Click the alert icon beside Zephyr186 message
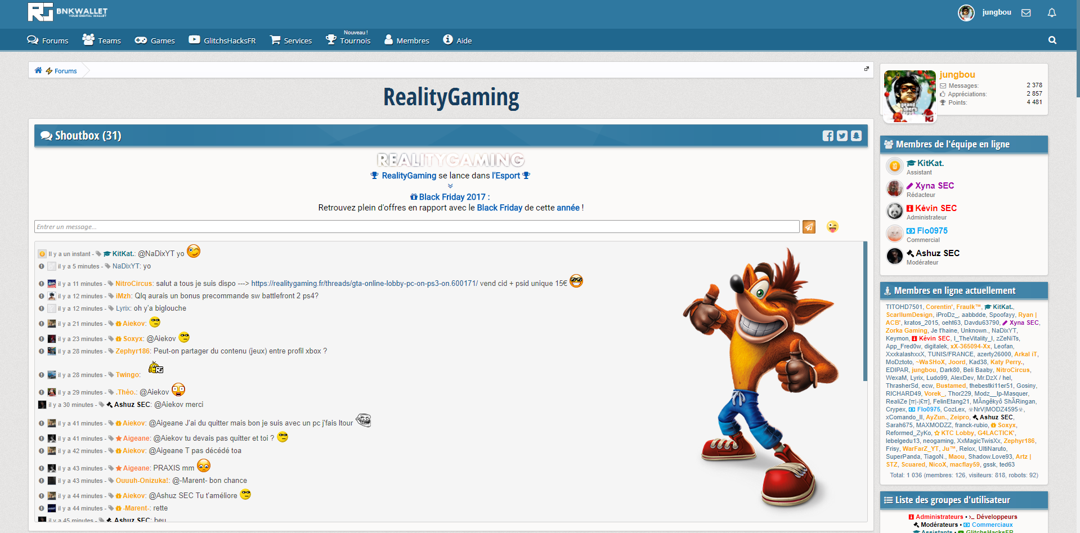The width and height of the screenshot is (1080, 533). [41, 351]
